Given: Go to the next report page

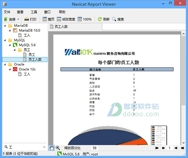Looking at the screenshot, I should pos(176,148).
